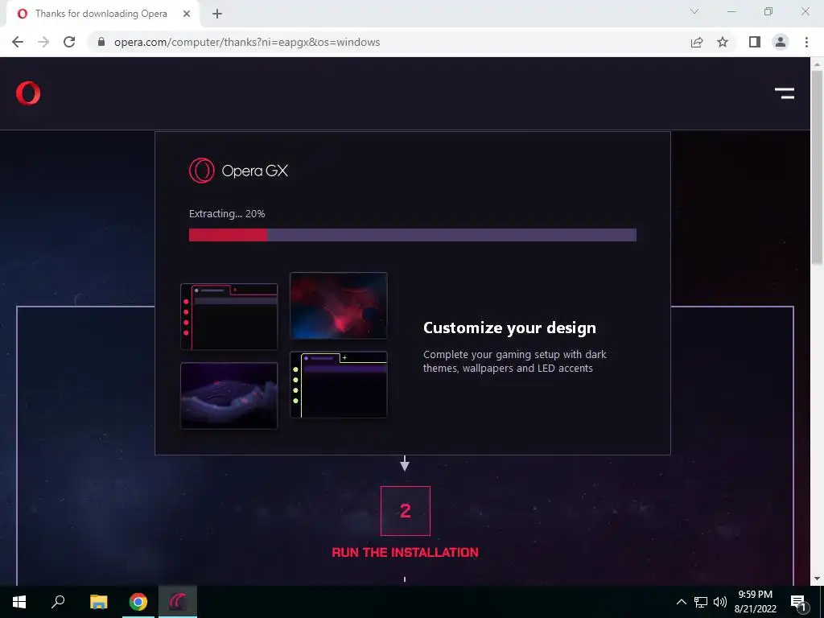Viewport: 824px width, 618px height.
Task: Open the browser side panel
Action: pos(755,42)
